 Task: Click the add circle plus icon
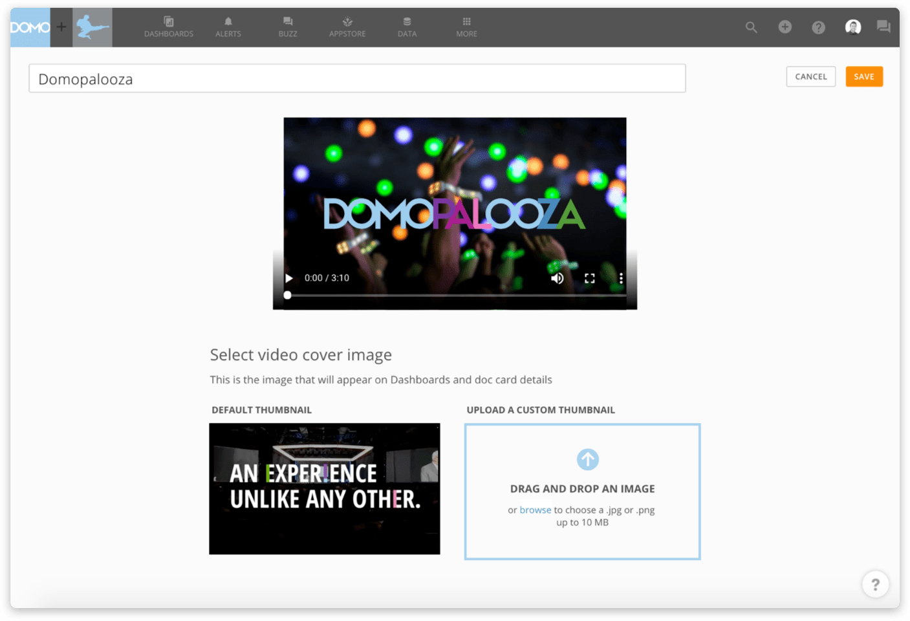pos(785,27)
